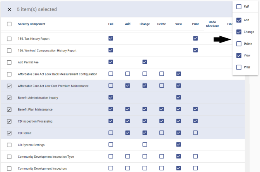Deselect the CD Permit row checkbox

[9, 133]
